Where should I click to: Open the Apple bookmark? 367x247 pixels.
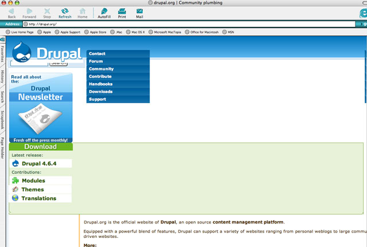[44, 32]
